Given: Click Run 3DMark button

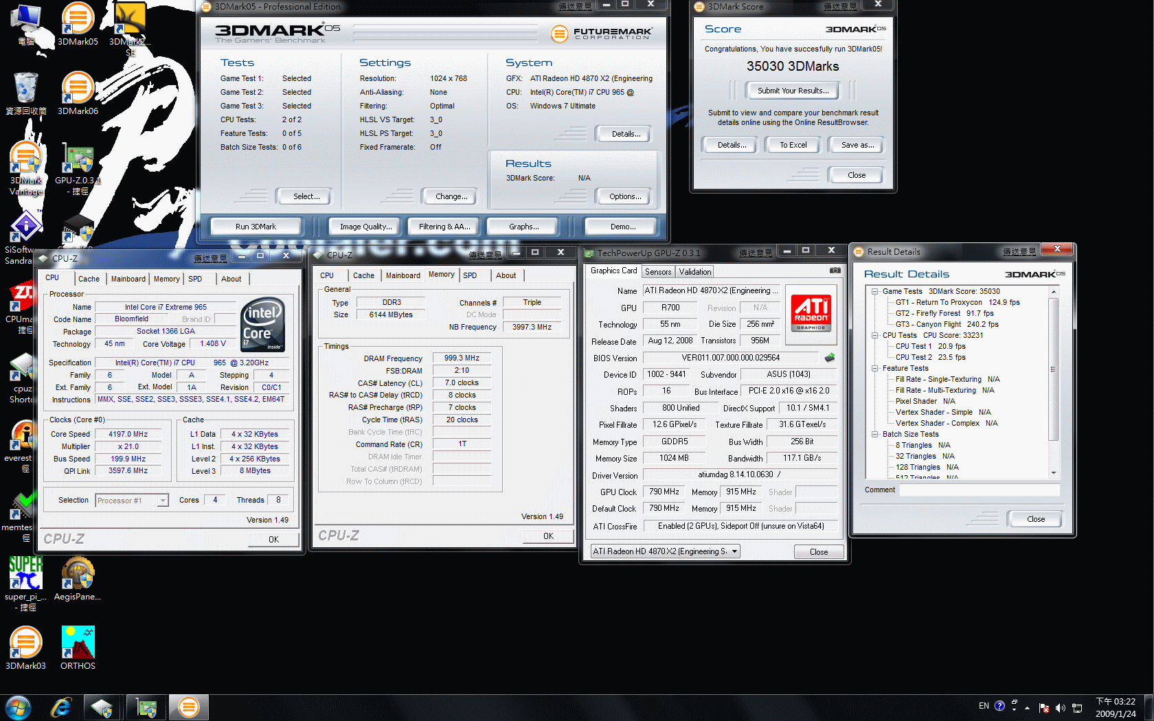Looking at the screenshot, I should (256, 227).
